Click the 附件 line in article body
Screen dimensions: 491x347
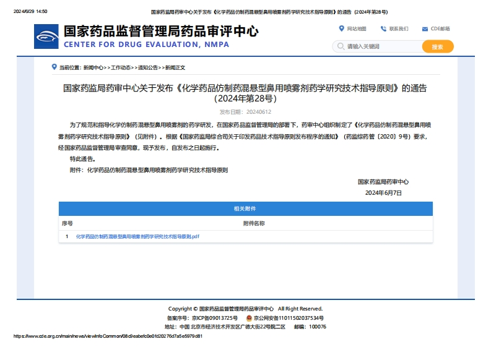(x=149, y=170)
